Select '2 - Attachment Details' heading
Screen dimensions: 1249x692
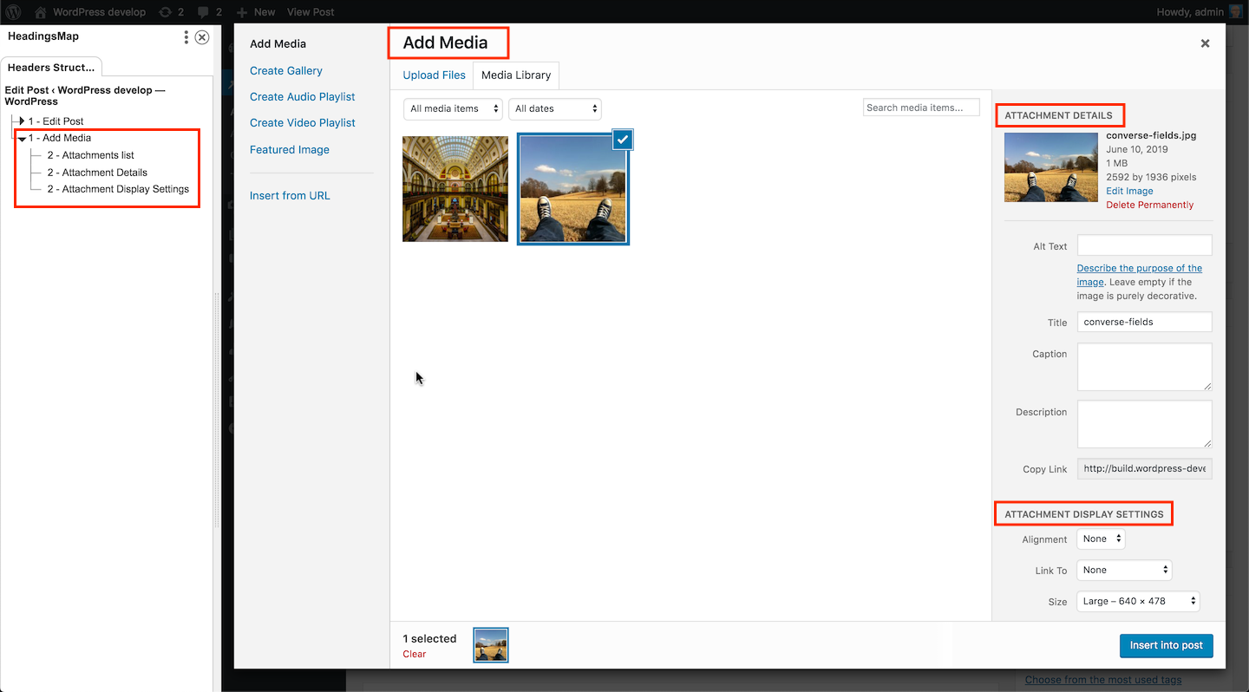click(97, 173)
